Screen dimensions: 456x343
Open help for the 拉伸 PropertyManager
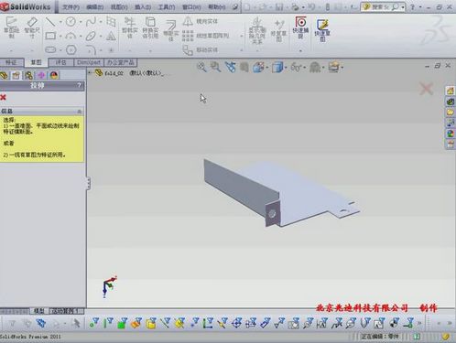[x=79, y=85]
